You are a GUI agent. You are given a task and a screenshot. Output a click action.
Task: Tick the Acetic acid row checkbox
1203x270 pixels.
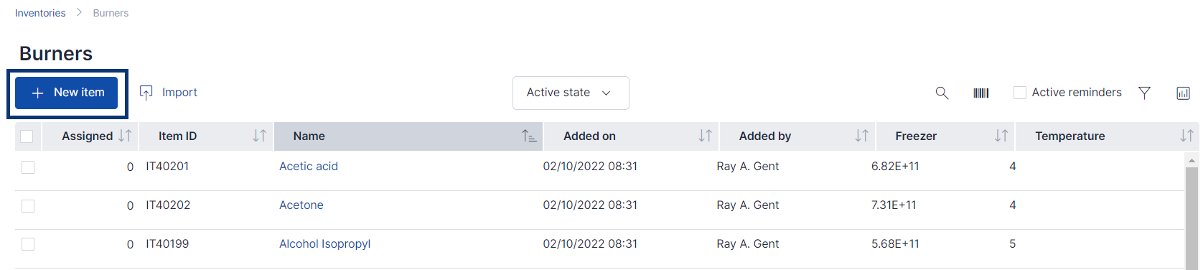click(28, 167)
